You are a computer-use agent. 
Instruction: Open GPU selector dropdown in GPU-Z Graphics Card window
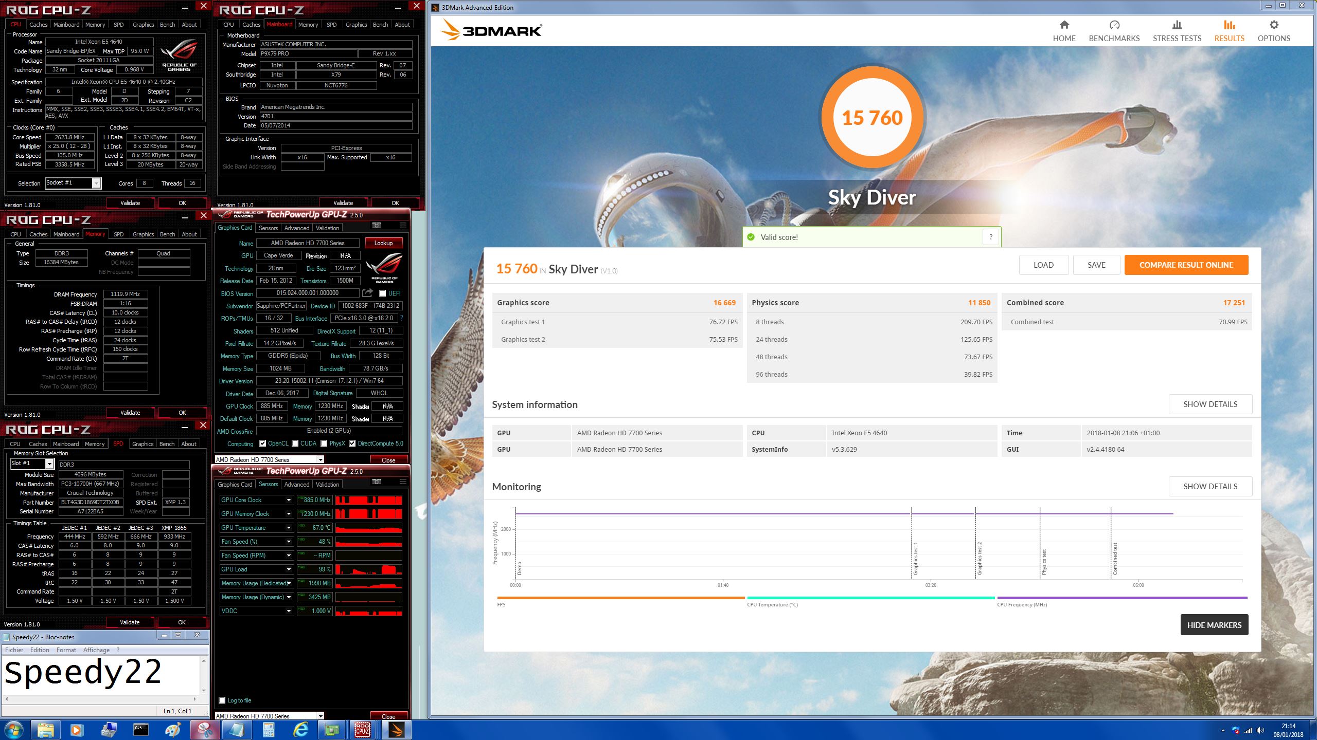269,459
